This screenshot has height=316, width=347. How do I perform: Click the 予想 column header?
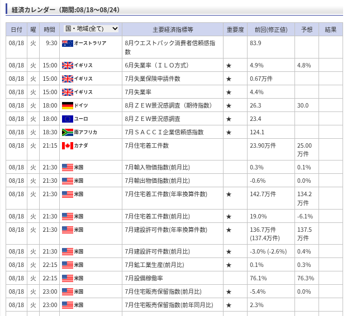(x=307, y=30)
